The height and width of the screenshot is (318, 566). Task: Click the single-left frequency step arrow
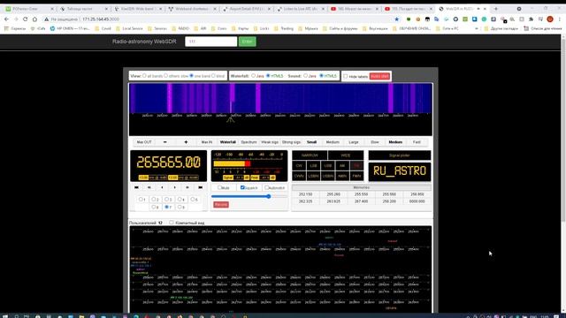coord(162,187)
